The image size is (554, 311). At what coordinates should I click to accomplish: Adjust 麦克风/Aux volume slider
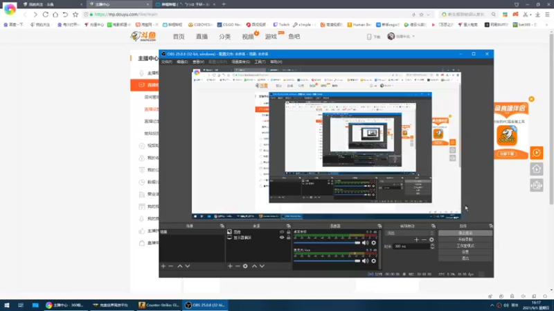point(327,261)
